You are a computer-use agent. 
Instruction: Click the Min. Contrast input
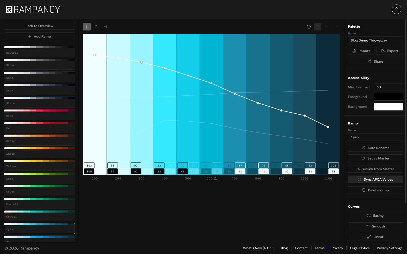coord(388,87)
